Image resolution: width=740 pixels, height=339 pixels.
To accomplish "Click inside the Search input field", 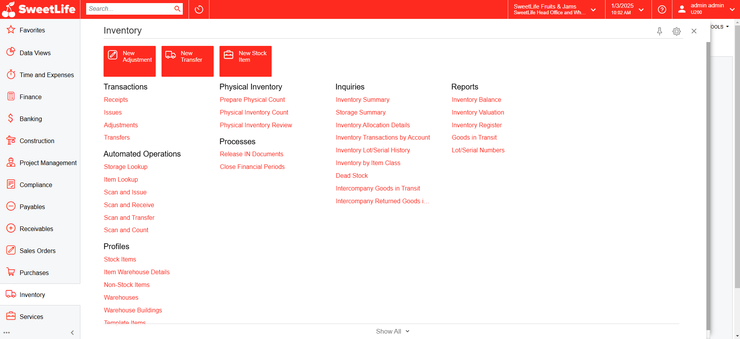I will 129,9.
